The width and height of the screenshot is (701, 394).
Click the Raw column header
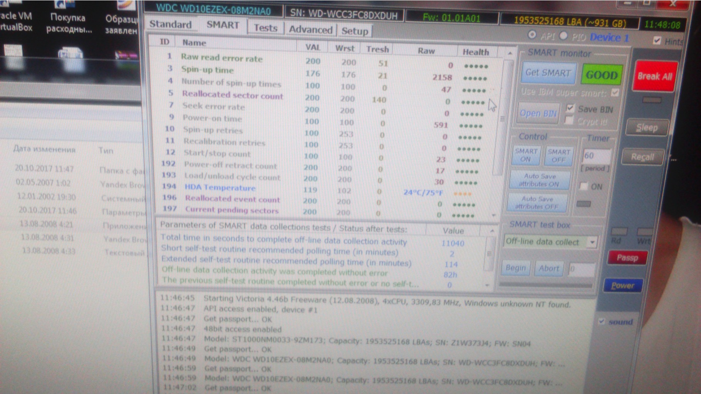[426, 50]
